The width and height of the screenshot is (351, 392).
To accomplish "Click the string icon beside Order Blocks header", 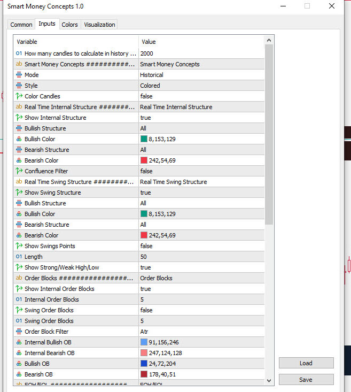I will pos(19,278).
